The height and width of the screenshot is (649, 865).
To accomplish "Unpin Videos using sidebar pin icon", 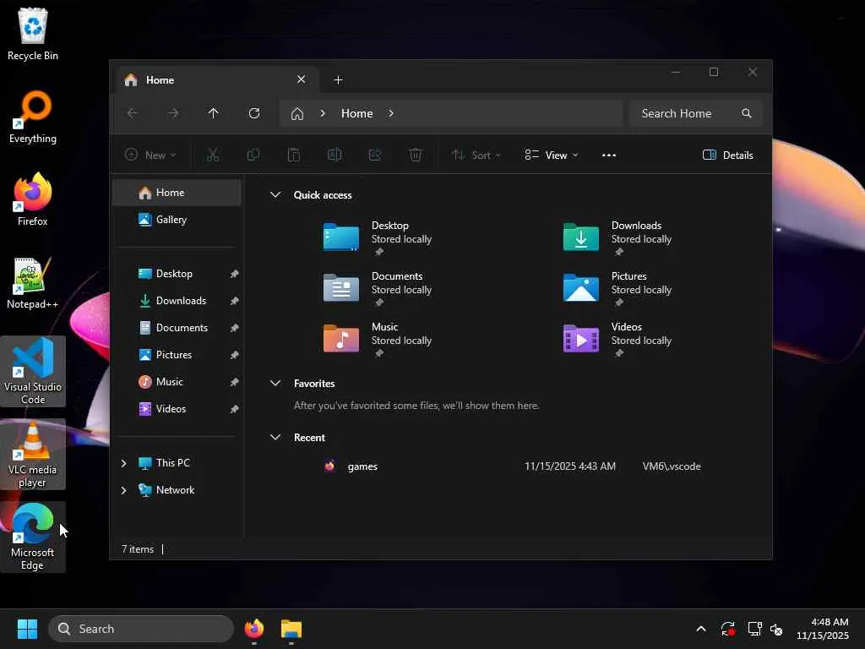I will coord(234,409).
